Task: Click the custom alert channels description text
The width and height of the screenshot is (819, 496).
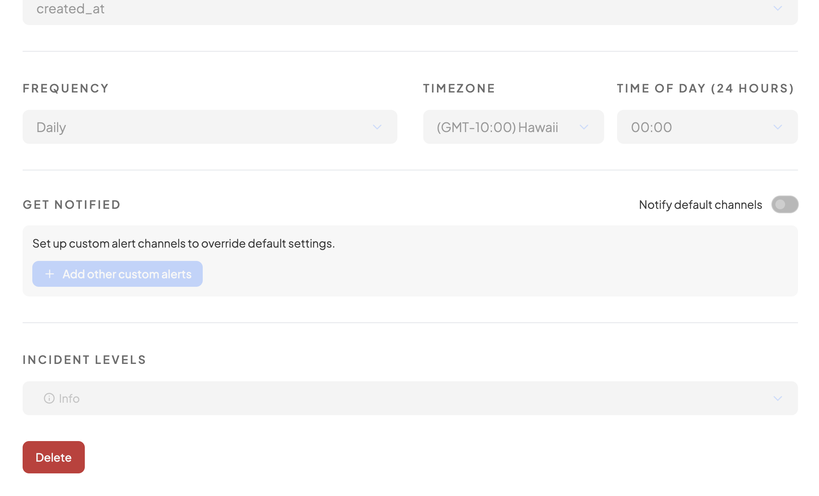Action: coord(183,244)
